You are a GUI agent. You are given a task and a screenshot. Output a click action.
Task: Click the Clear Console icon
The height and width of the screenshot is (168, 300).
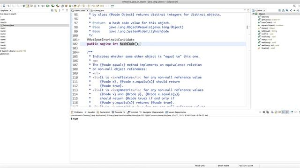pos(272,112)
